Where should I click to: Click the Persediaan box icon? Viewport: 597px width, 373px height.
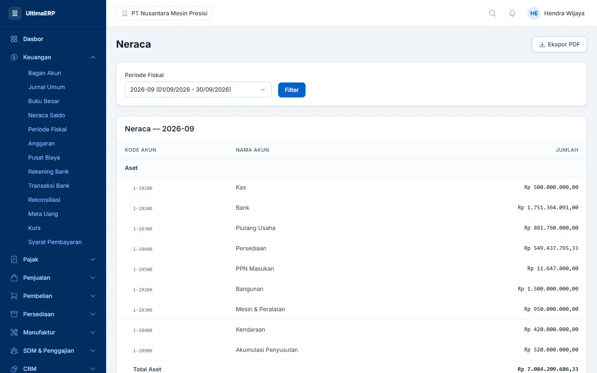[14, 314]
